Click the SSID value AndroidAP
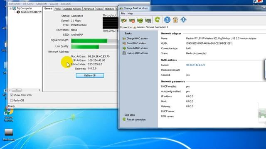Screen dimensions: 266x149 [x=77, y=35]
